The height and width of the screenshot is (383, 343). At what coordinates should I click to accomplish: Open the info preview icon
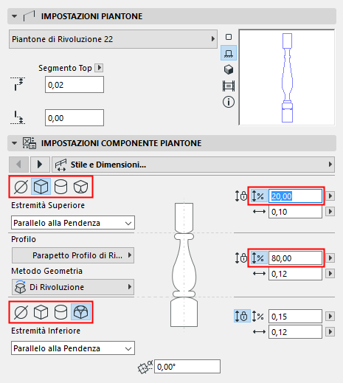tap(229, 102)
